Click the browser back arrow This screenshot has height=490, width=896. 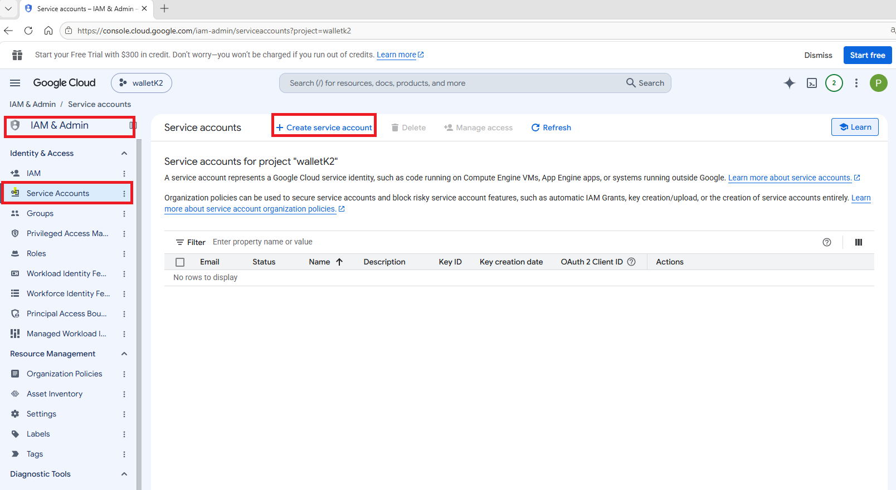coord(8,31)
